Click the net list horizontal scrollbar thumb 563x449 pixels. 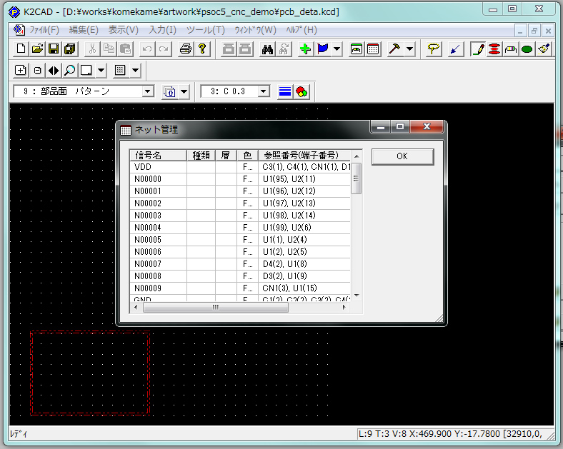[x=216, y=308]
